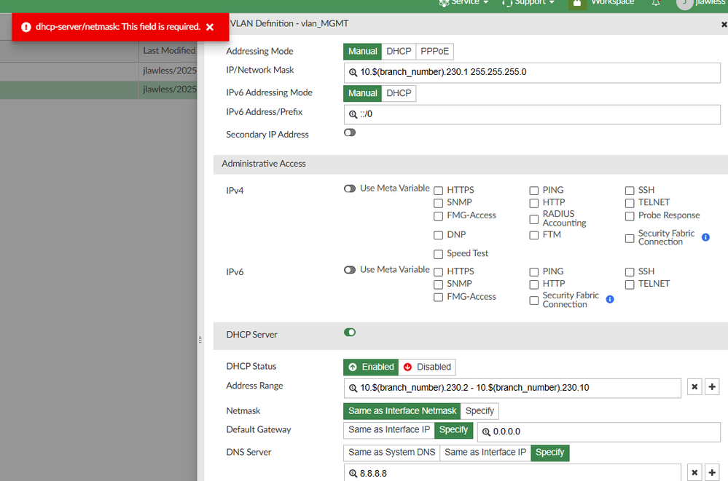Choose Same as Interface IP for Default Gateway
This screenshot has width=728, height=481.
click(389, 430)
